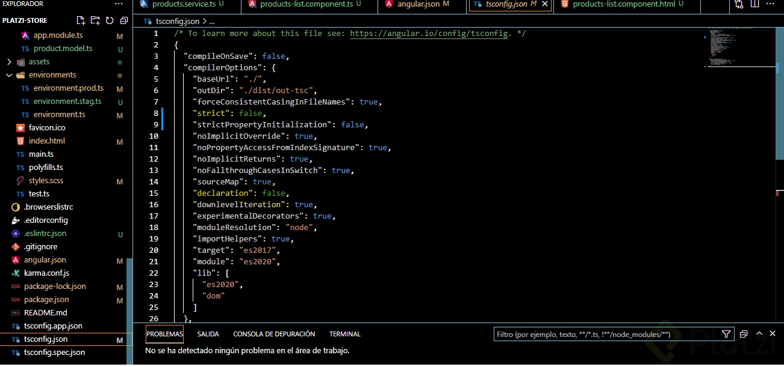This screenshot has height=367, width=784.
Task: Collapse all problems in the panel
Action: pos(744,334)
